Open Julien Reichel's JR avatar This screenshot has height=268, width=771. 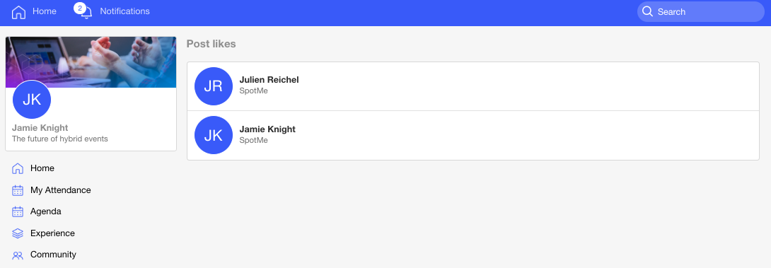click(214, 86)
